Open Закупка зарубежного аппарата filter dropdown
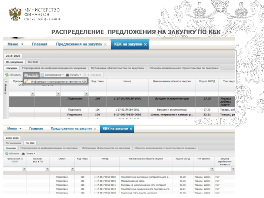 [x=233, y=169]
